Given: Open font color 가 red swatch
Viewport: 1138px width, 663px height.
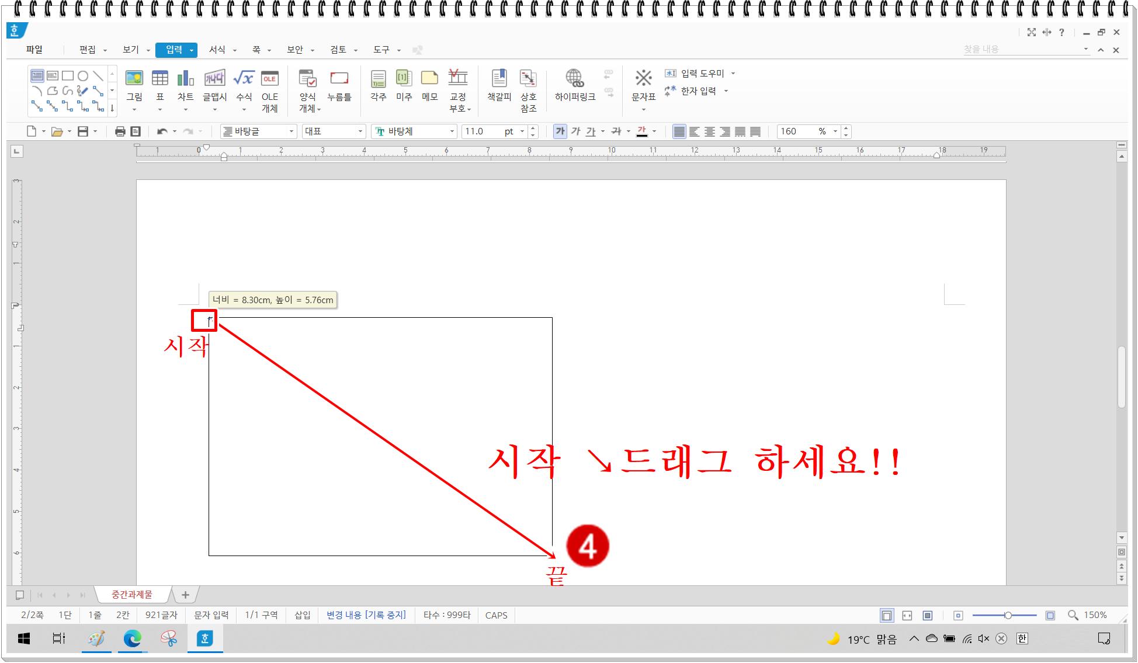Looking at the screenshot, I should coord(642,131).
